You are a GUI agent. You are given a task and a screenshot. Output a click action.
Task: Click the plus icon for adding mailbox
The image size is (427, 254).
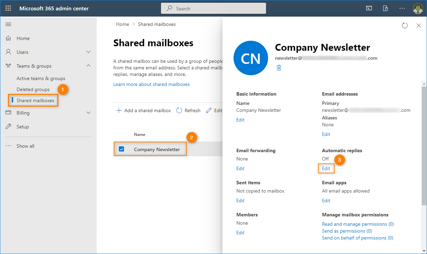(x=118, y=110)
